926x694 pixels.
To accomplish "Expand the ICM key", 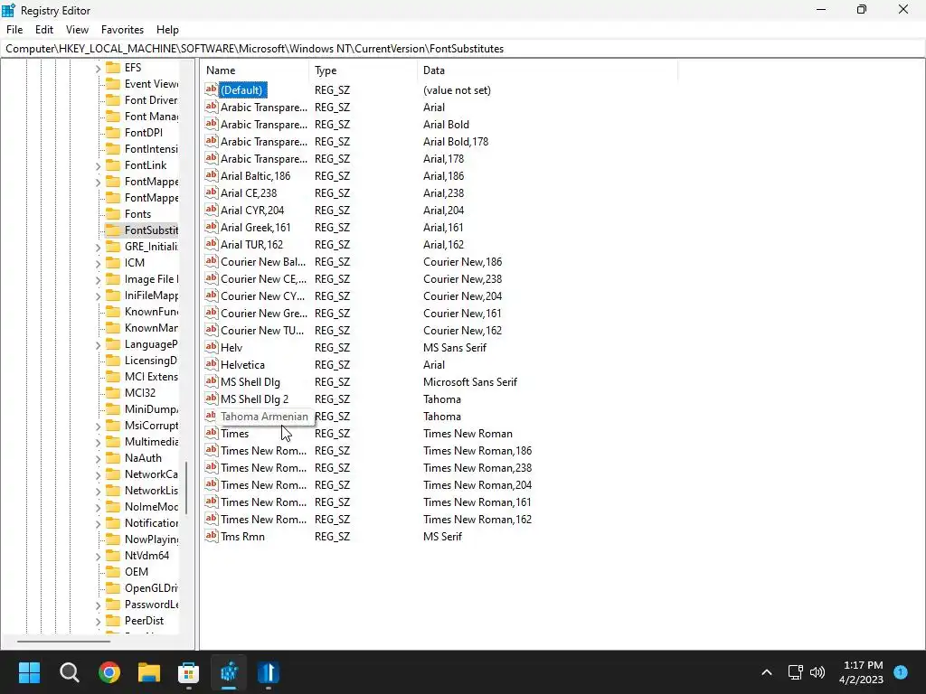I will click(98, 263).
